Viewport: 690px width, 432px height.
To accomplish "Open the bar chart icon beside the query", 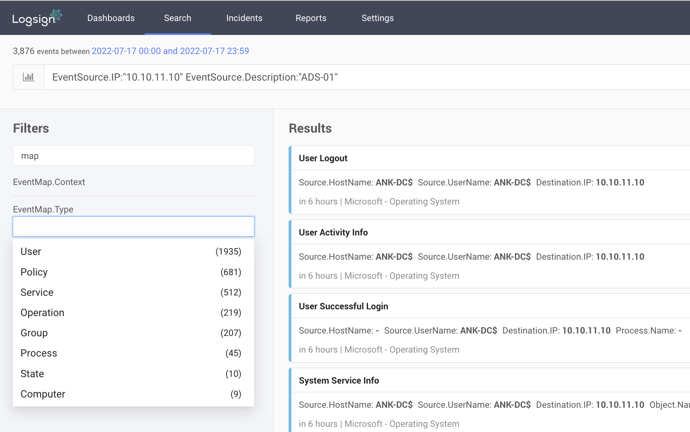I will [29, 77].
